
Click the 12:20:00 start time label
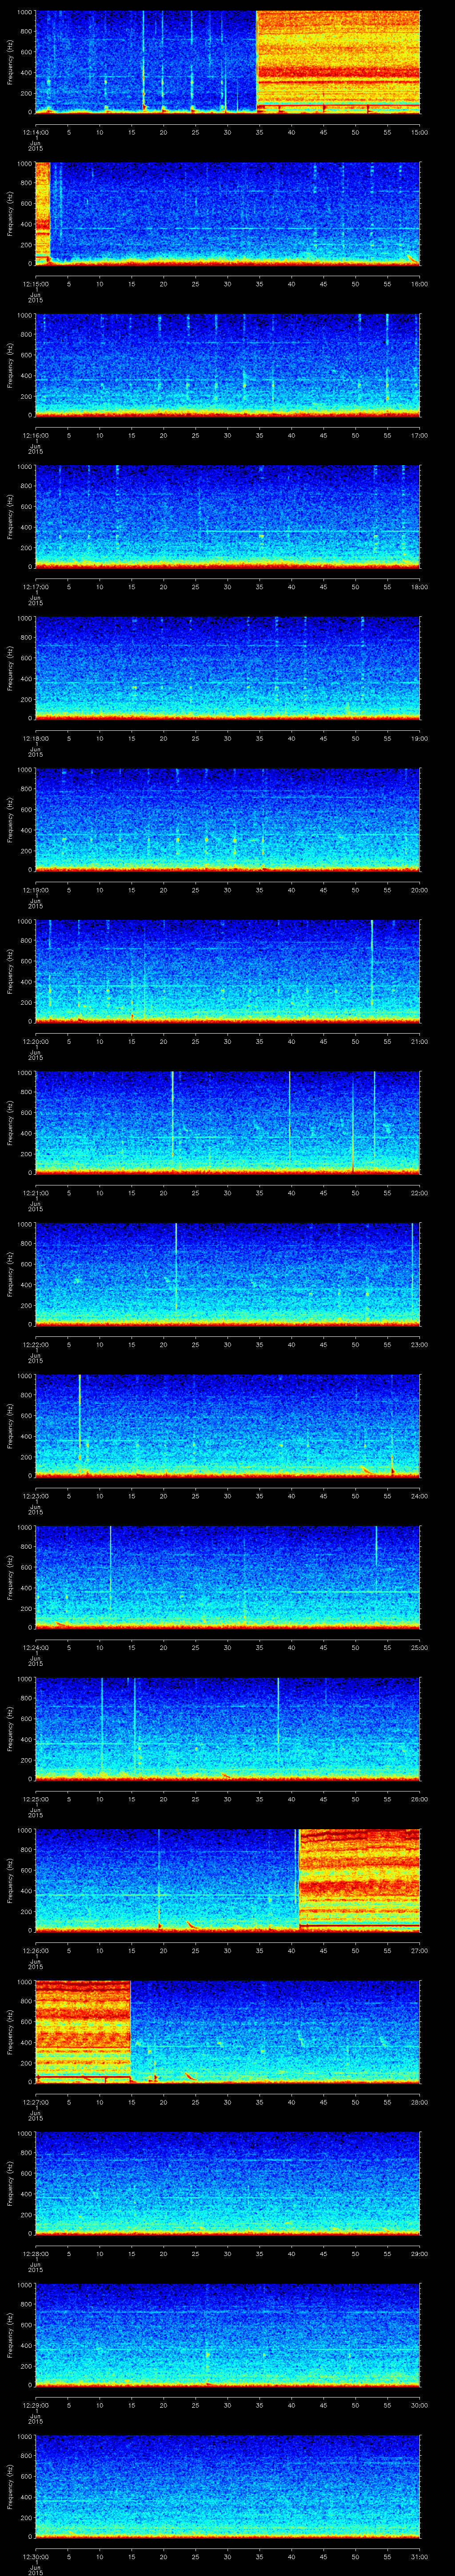pos(36,1042)
